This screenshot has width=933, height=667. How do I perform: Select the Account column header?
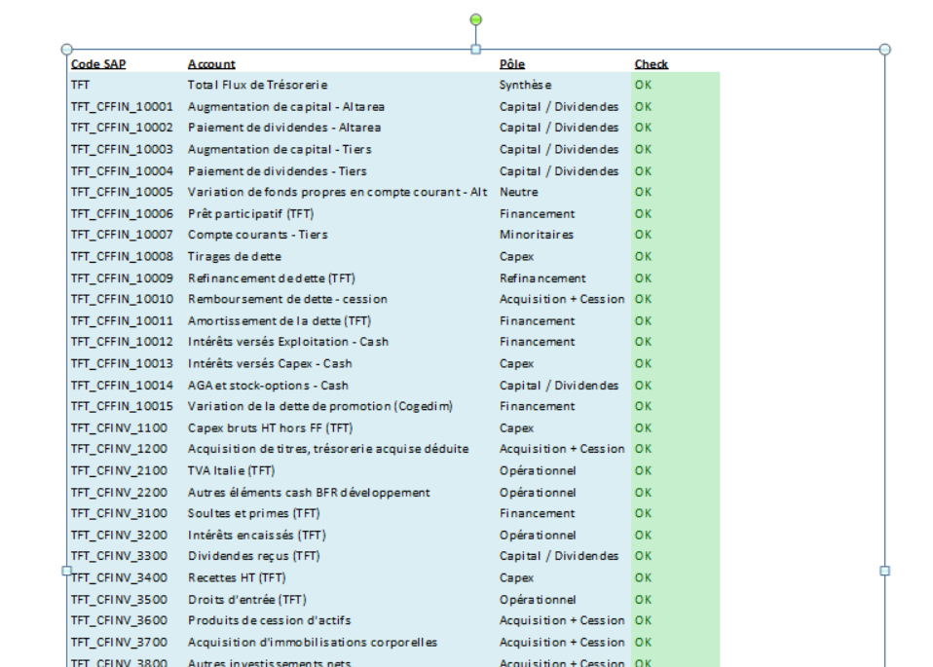pos(211,64)
